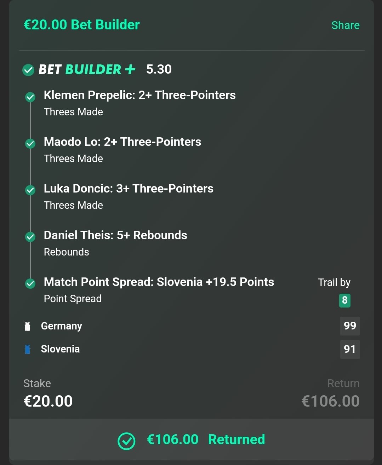The width and height of the screenshot is (382, 465).
Task: Click the €106.00 Returned banner
Action: pos(192,440)
